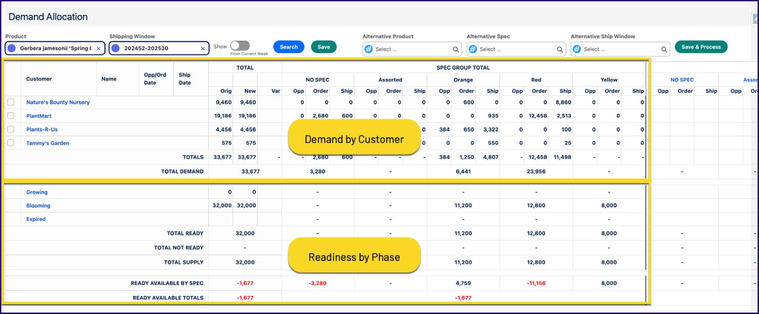Image resolution: width=759 pixels, height=314 pixels.
Task: Open the Nature's Bounty Nursery customer link
Action: pos(58,102)
